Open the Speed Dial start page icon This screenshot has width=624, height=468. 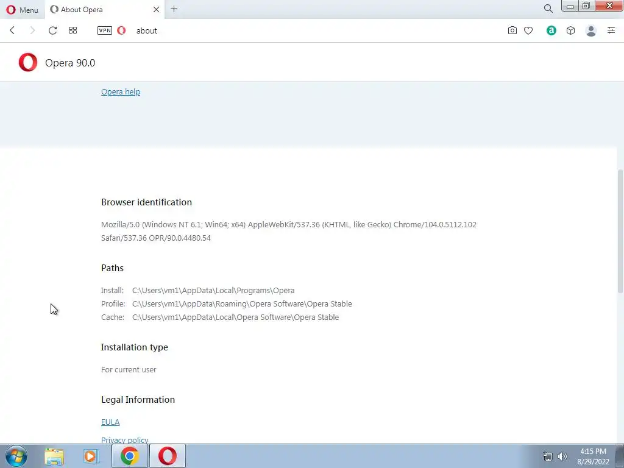[x=73, y=30]
